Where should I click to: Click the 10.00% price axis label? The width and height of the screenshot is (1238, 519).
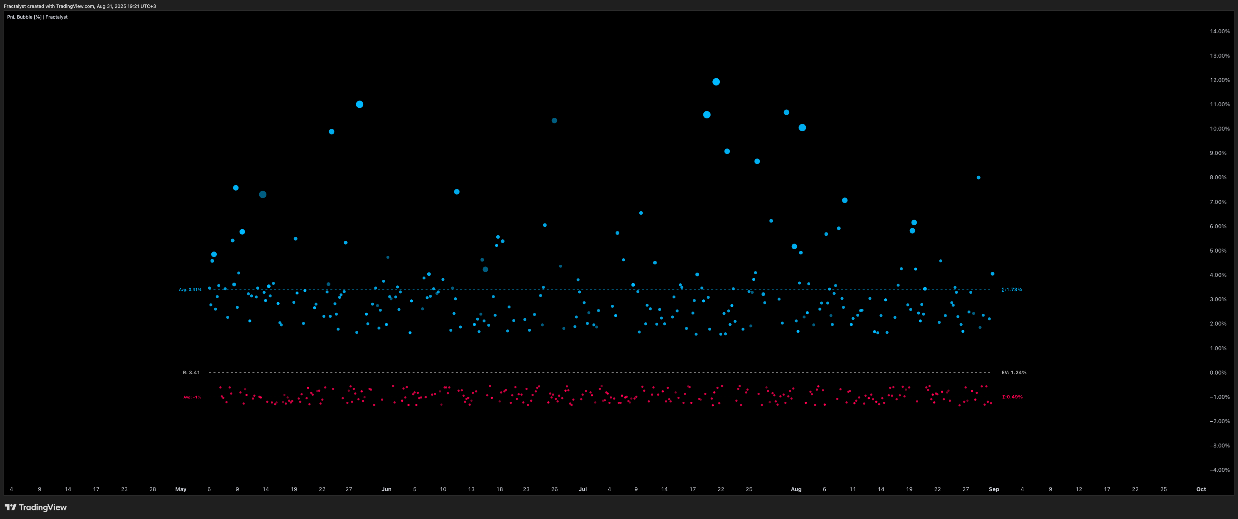point(1220,129)
